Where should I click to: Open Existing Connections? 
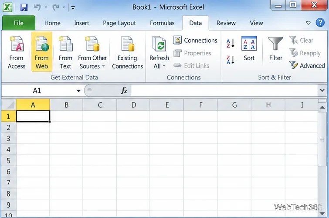(x=127, y=52)
